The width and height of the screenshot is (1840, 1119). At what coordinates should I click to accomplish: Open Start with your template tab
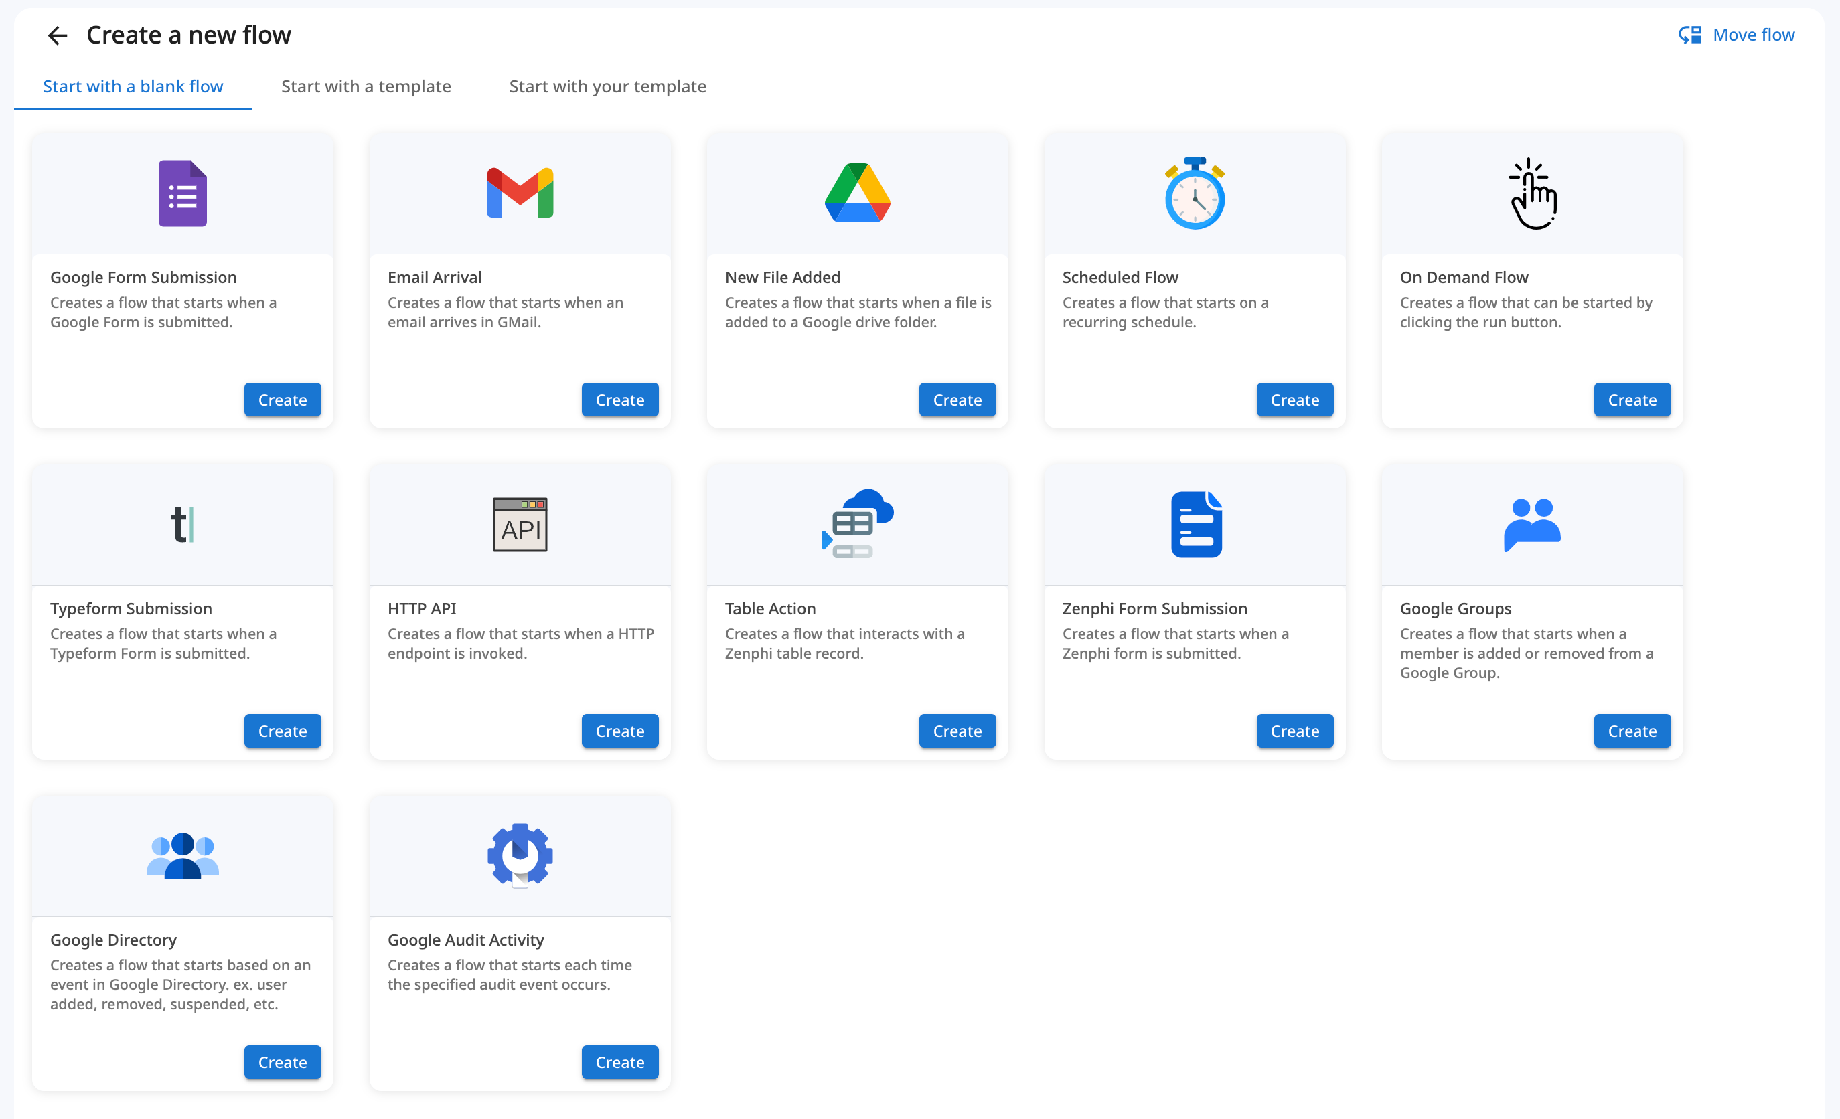(x=607, y=86)
